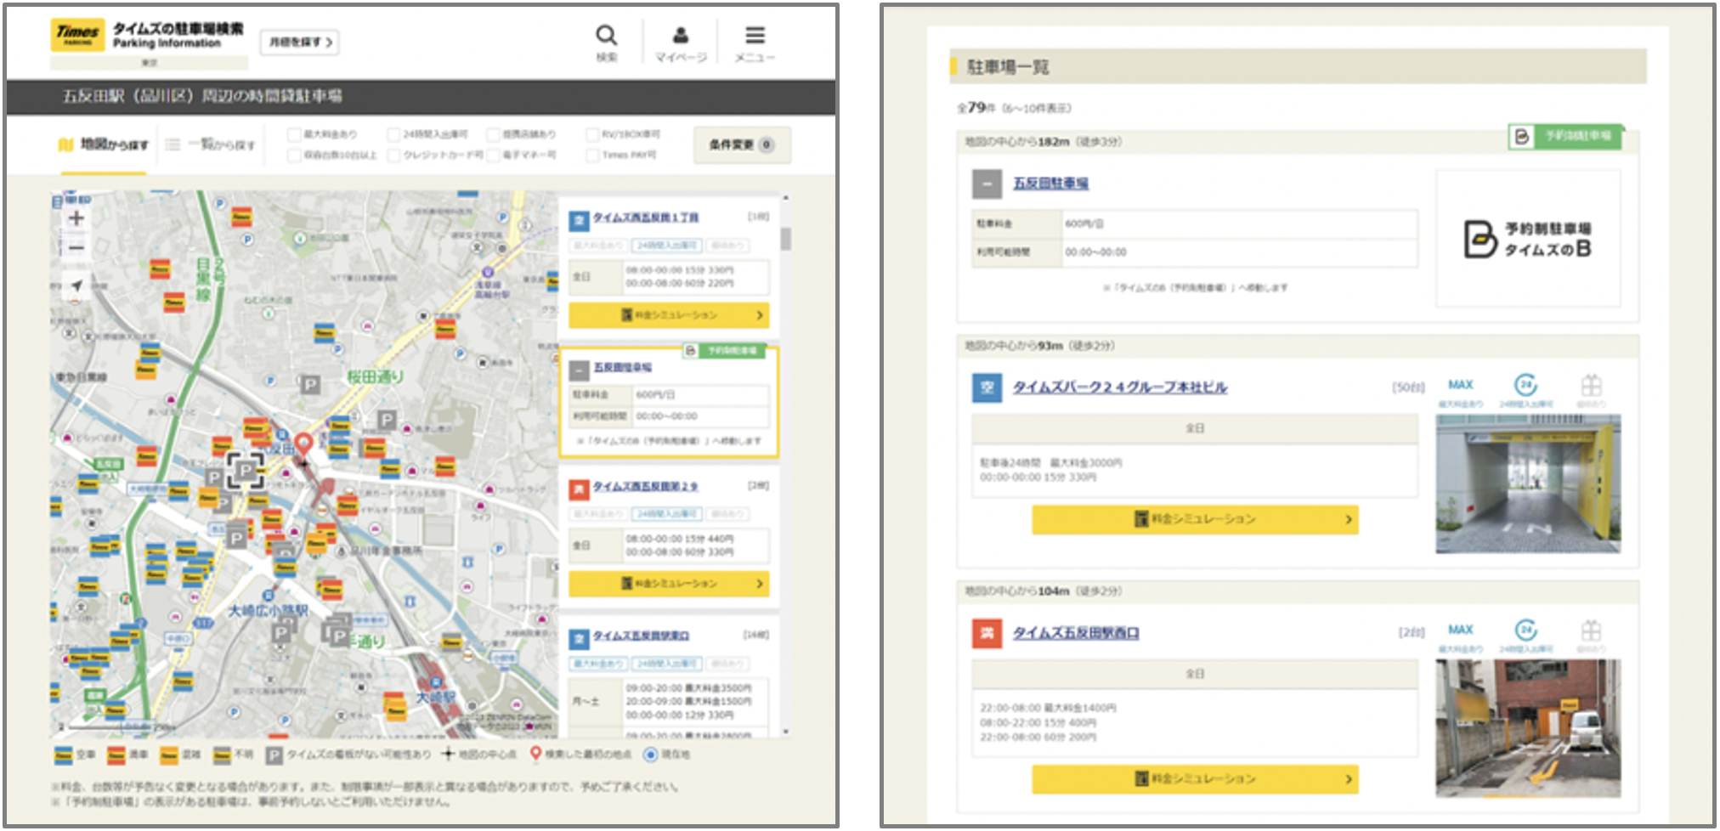Click the red search-location pin on map
The width and height of the screenshot is (1720, 831).
(303, 444)
